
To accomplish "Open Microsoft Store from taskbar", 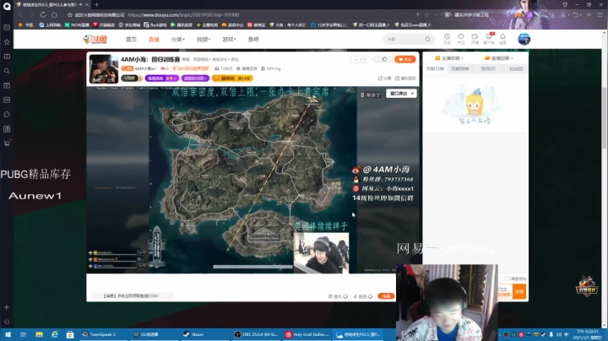I will click(70, 334).
